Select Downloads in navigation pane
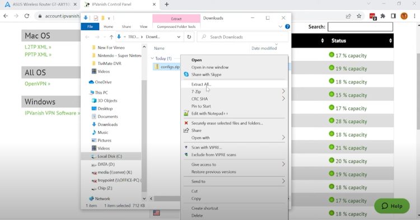This screenshot has height=220, width=420. pyautogui.click(x=108, y=124)
